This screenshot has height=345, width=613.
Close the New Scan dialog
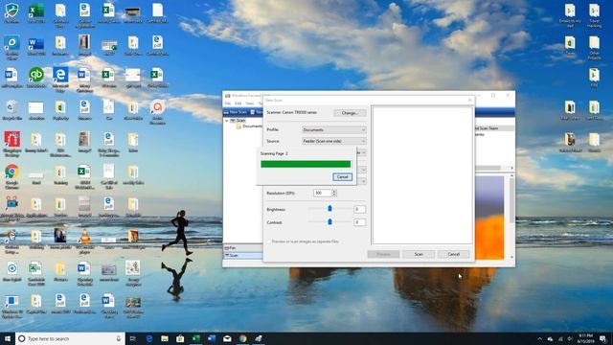click(470, 100)
